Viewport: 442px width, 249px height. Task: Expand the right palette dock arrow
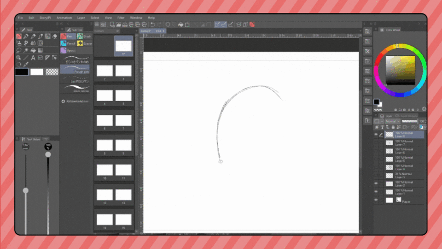point(419,24)
